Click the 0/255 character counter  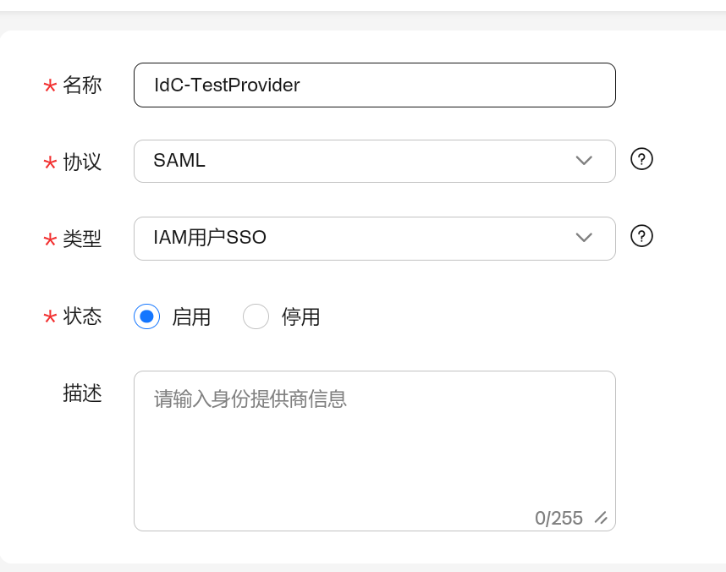click(558, 518)
